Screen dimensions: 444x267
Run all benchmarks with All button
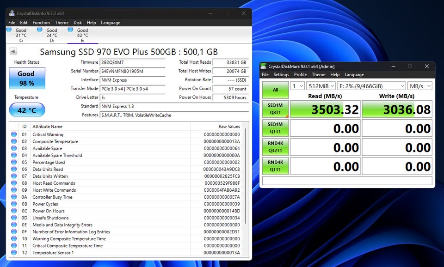(275, 90)
